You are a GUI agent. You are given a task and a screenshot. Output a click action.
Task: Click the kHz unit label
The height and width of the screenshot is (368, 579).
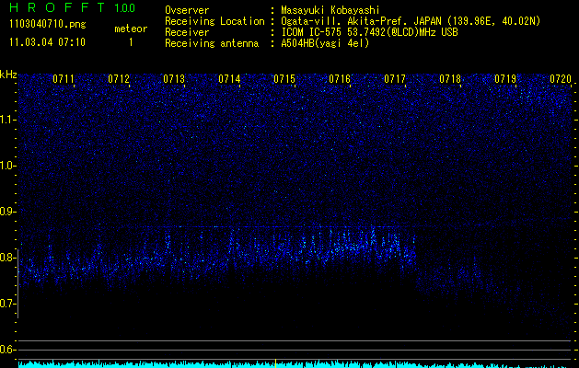(8, 75)
